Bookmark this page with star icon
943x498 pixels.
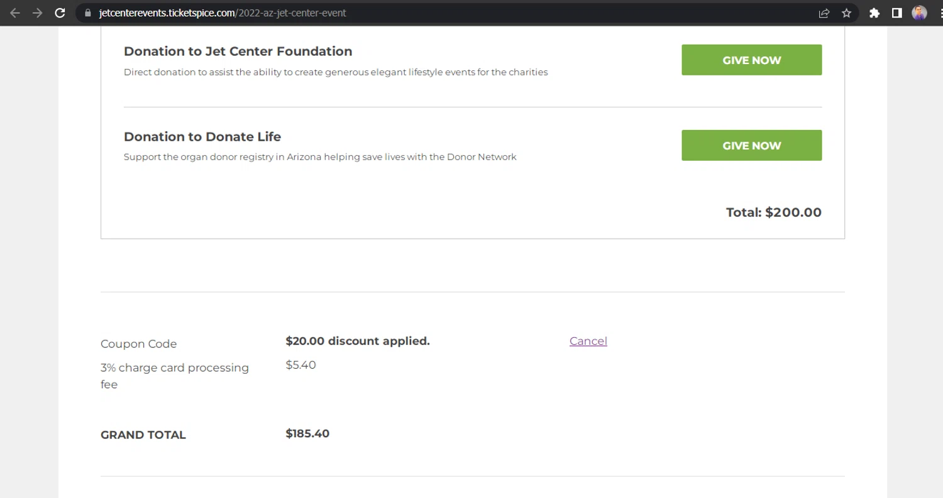tap(846, 13)
